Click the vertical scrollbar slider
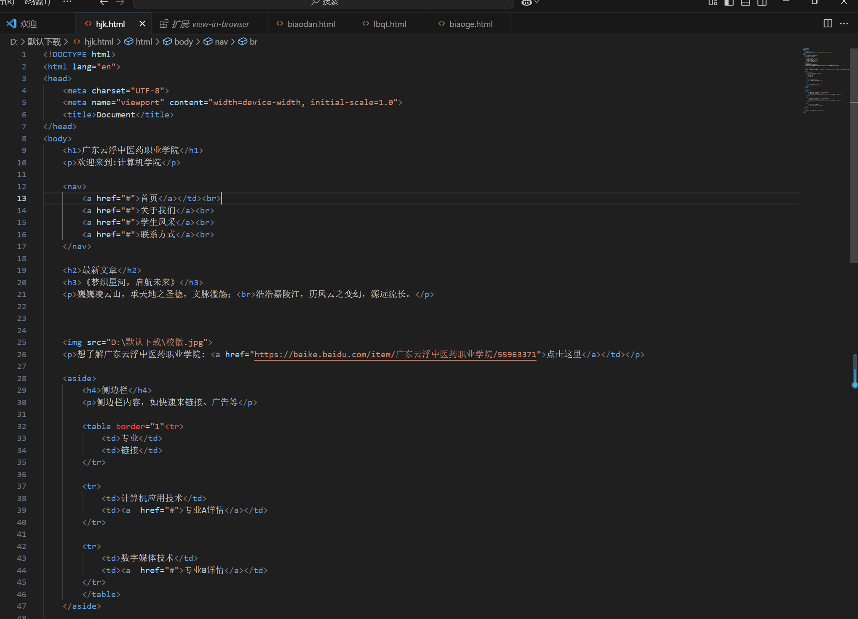Viewport: 858px width, 619px height. tap(854, 156)
